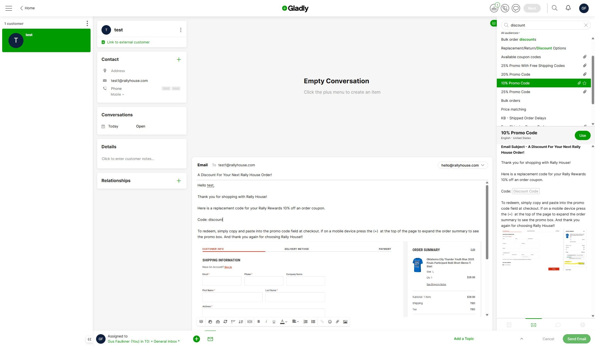
Task: Expand the composer with up chevron
Action: coord(522,339)
